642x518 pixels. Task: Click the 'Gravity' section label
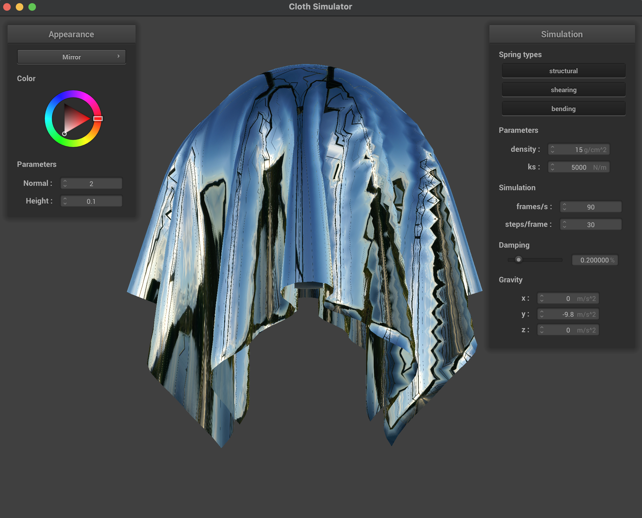click(511, 280)
